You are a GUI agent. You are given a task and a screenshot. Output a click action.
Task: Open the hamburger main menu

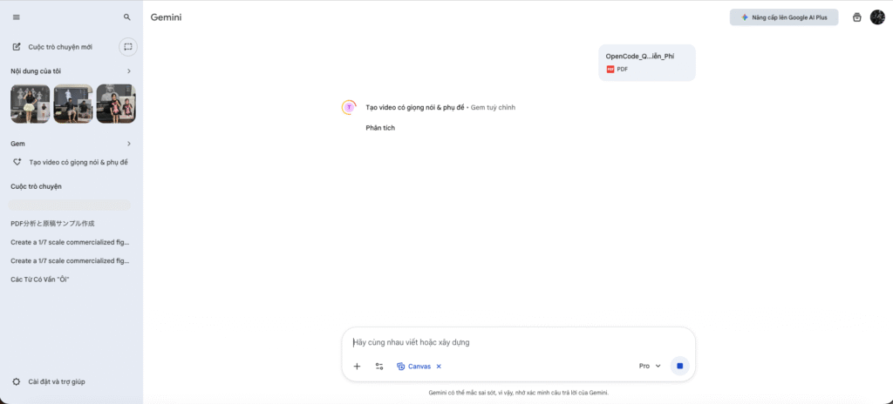tap(17, 17)
